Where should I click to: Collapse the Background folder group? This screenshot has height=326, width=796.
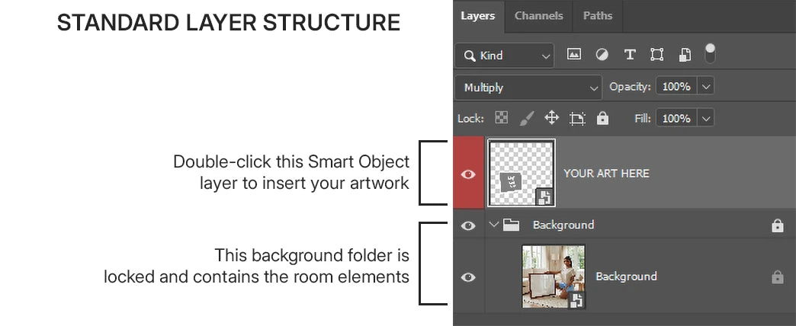[x=493, y=225]
